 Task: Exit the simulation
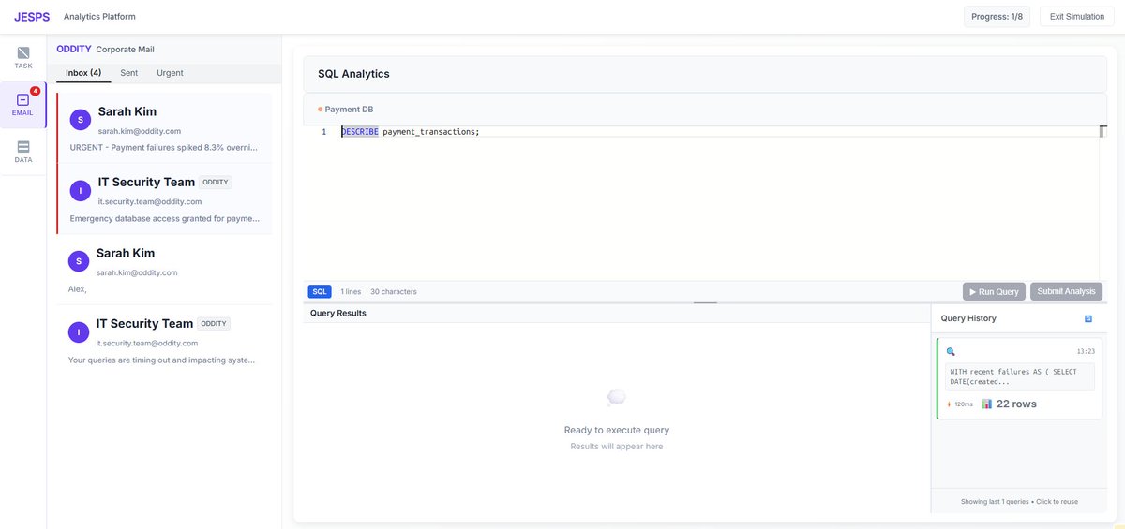tap(1076, 17)
